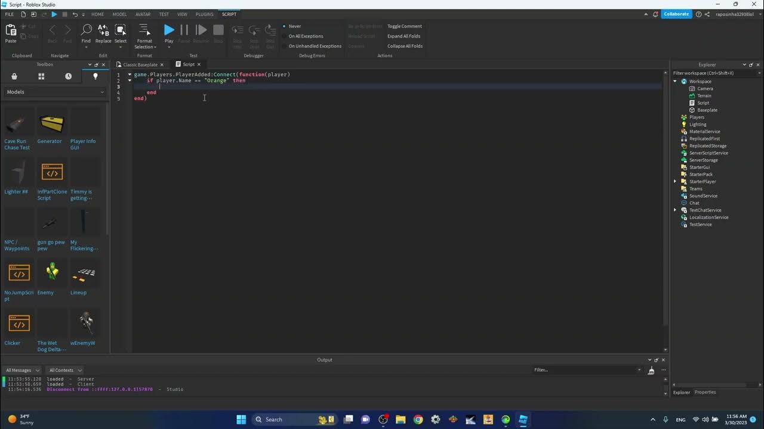This screenshot has width=764, height=429.
Task: Collapse code fold arrow on line 1
Action: (x=130, y=74)
